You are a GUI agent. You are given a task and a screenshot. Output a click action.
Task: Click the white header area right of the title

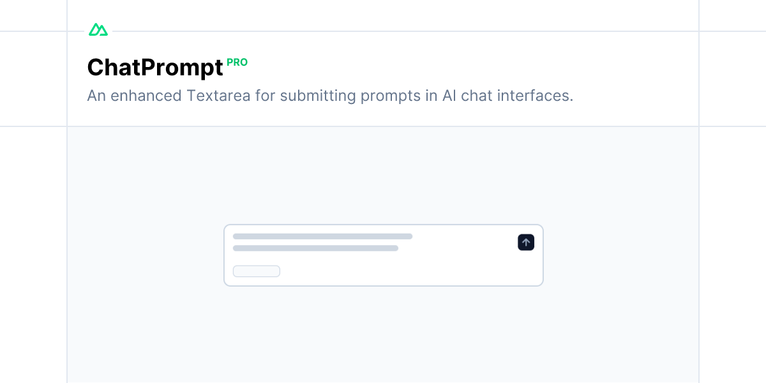point(472,67)
